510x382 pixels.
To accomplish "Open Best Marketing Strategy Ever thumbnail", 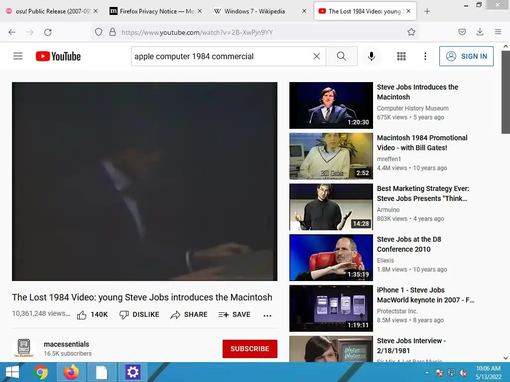I will tap(331, 206).
